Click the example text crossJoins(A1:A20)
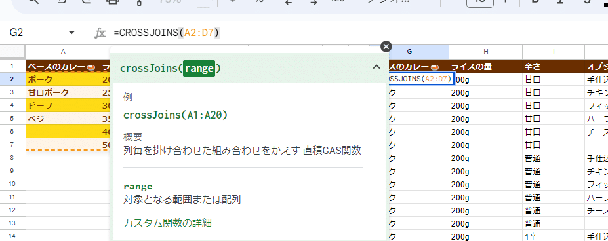Screen dimensions: 608x241 175,115
